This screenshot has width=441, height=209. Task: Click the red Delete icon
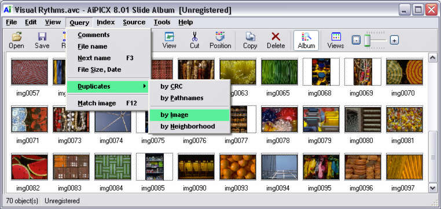(275, 36)
